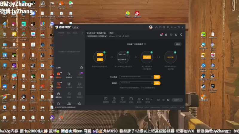Add a new scene with plus button
Image resolution: width=239 pixels, height=134 pixels.
coord(83,33)
